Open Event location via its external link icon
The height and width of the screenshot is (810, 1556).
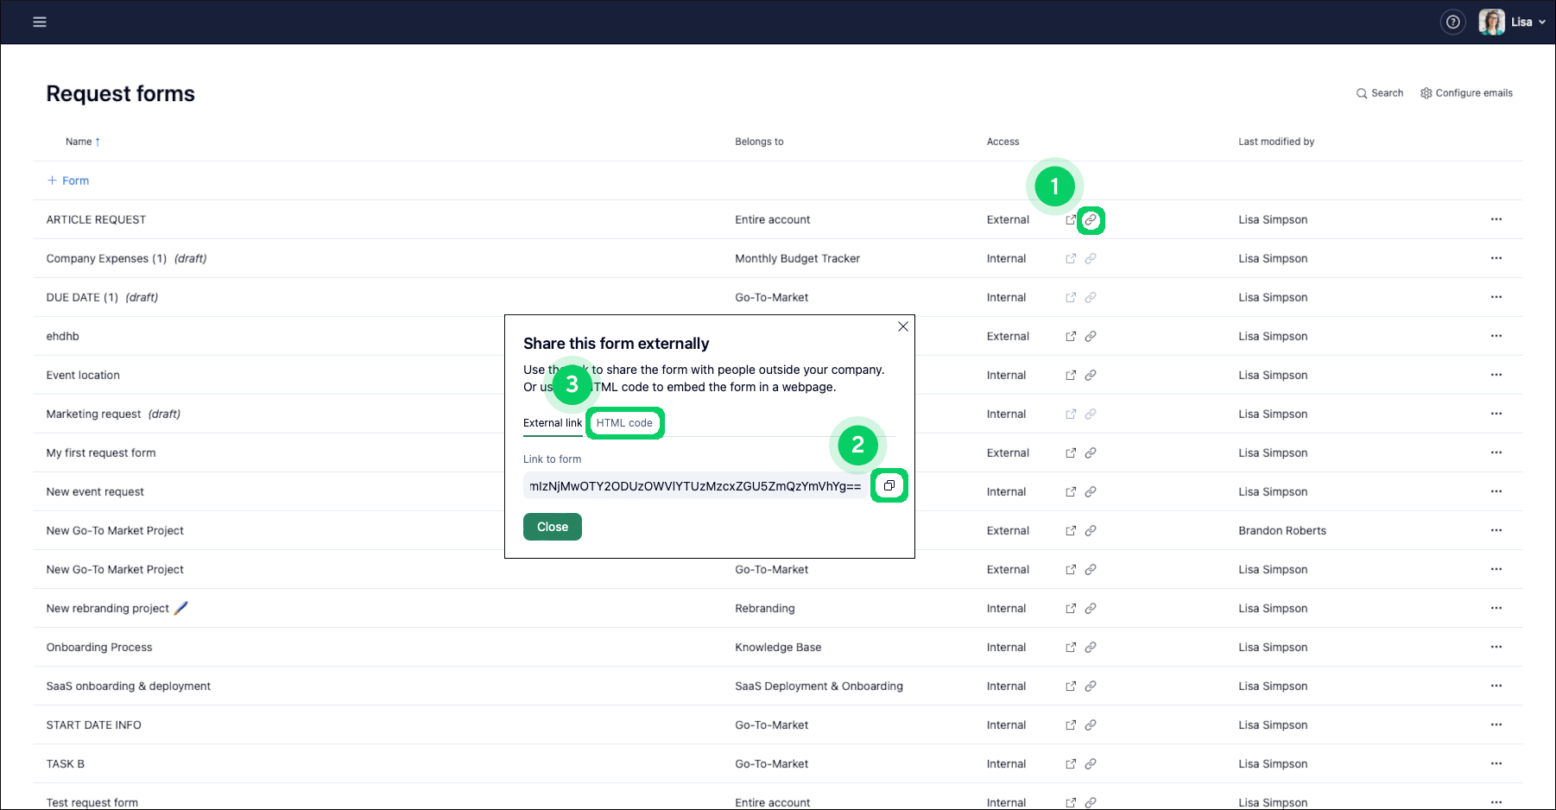coord(1070,375)
